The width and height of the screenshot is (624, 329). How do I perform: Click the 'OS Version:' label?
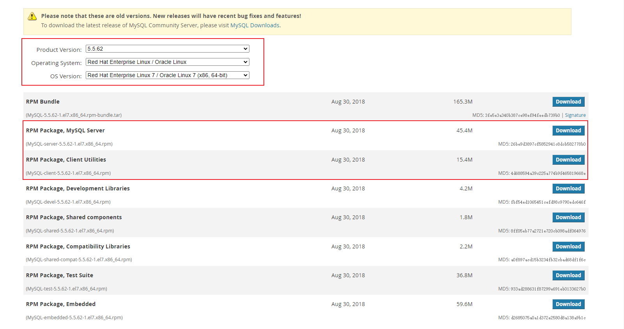pyautogui.click(x=66, y=76)
